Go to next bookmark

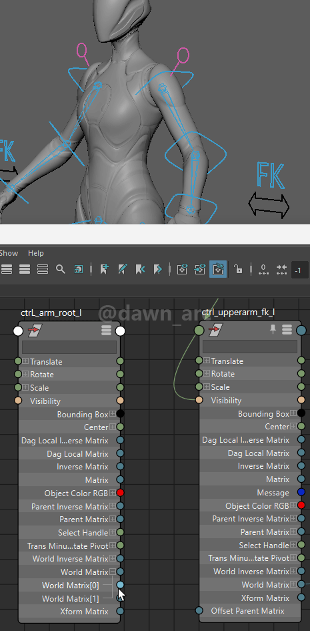click(157, 269)
